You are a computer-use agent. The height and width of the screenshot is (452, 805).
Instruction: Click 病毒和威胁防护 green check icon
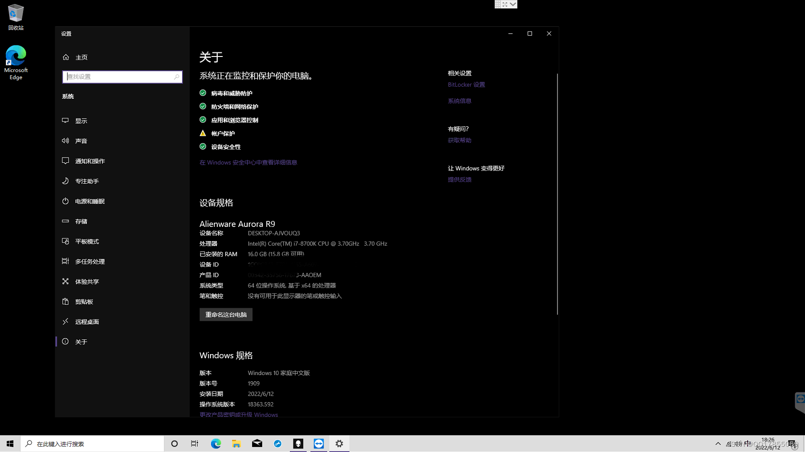point(203,93)
